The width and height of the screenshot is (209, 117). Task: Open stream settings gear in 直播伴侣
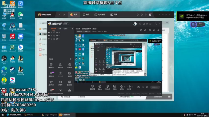coord(147,87)
